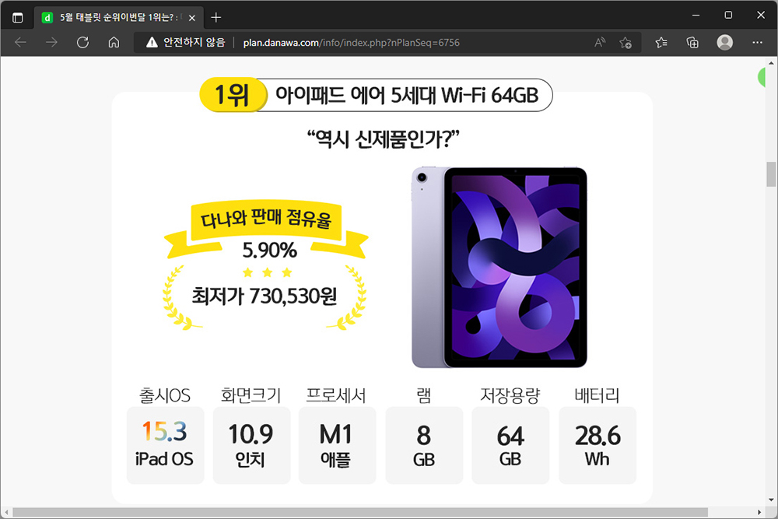The width and height of the screenshot is (778, 519).
Task: Close the 5월 태블릿 순위 tab
Action: click(192, 18)
